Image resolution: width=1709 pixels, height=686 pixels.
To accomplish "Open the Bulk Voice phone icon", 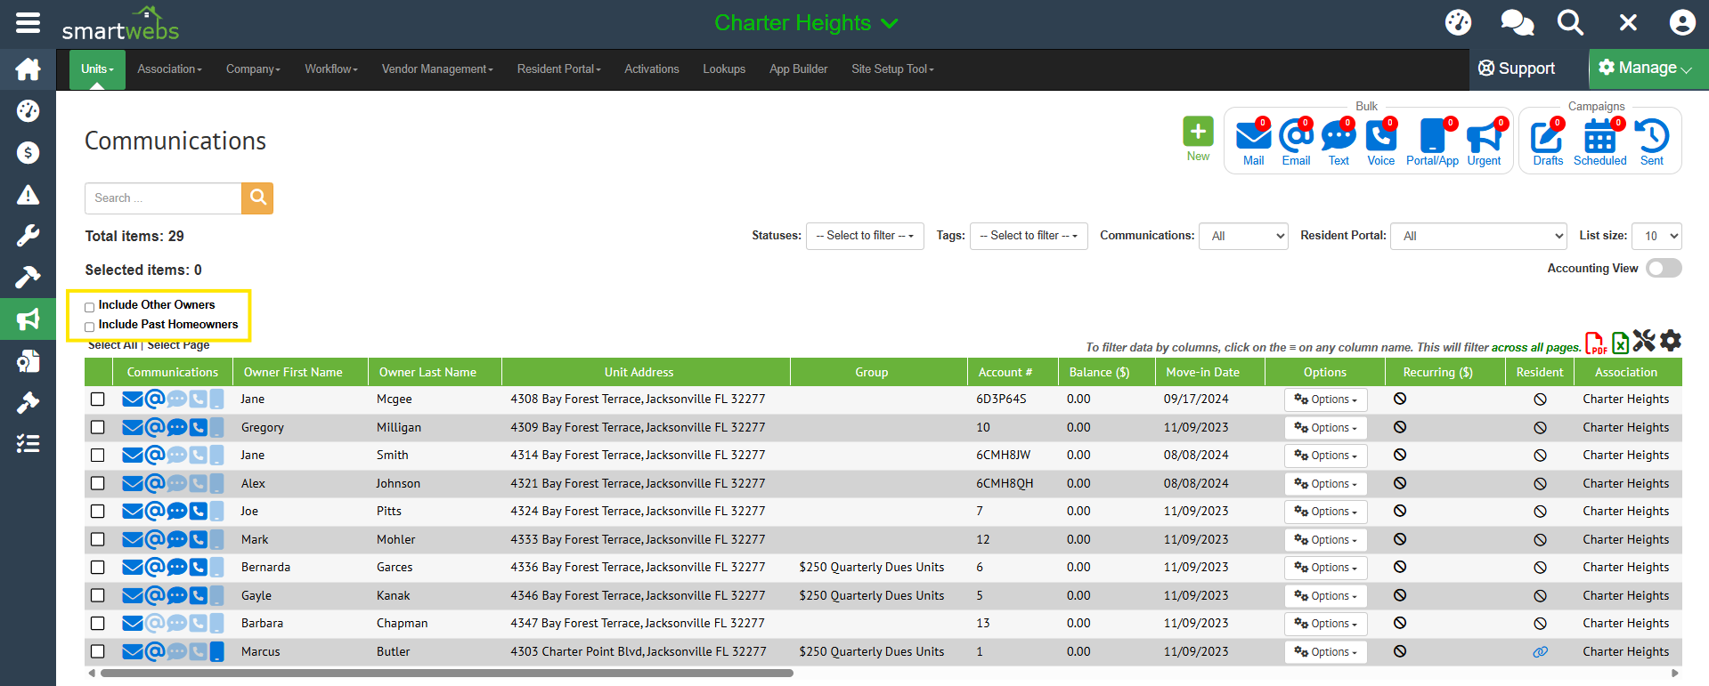I will [1380, 137].
